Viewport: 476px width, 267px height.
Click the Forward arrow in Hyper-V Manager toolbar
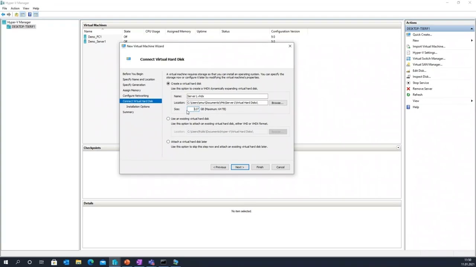pos(9,14)
